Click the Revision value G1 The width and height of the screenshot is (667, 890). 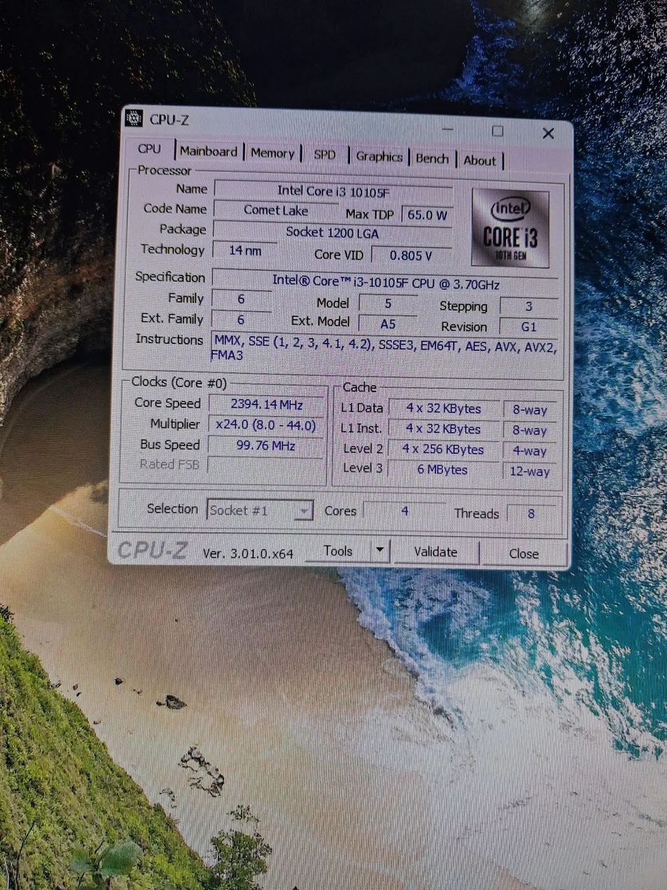[x=529, y=327]
